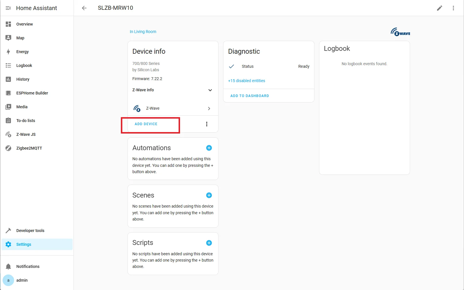Navigate back using the arrow near SLZB-MRW10
The height and width of the screenshot is (290, 464).
point(84,8)
